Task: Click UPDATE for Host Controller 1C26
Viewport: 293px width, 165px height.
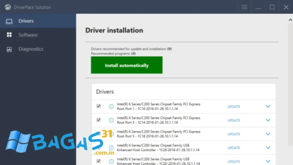Action: [233, 148]
